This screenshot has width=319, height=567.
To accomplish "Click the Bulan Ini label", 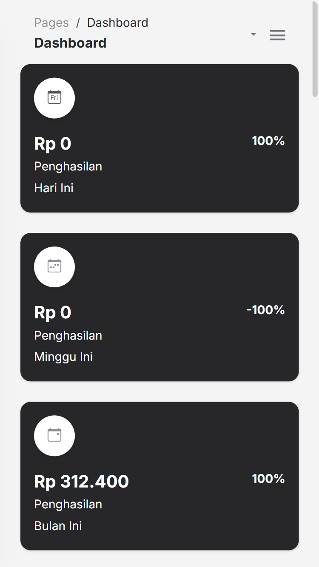I will (58, 526).
